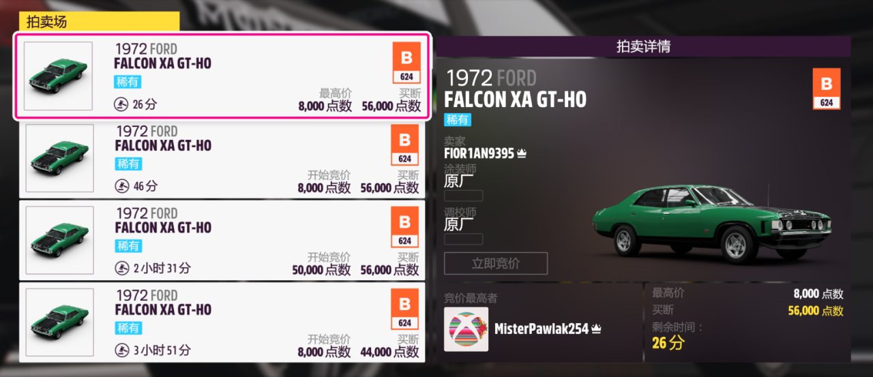
Task: Click the B 624 badge on the first listing
Action: point(406,63)
